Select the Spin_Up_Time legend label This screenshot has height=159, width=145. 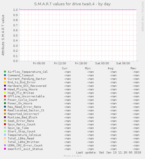pyautogui.click(x=18, y=128)
